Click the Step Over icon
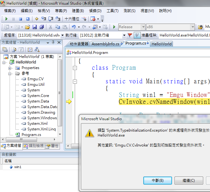 (51, 19)
